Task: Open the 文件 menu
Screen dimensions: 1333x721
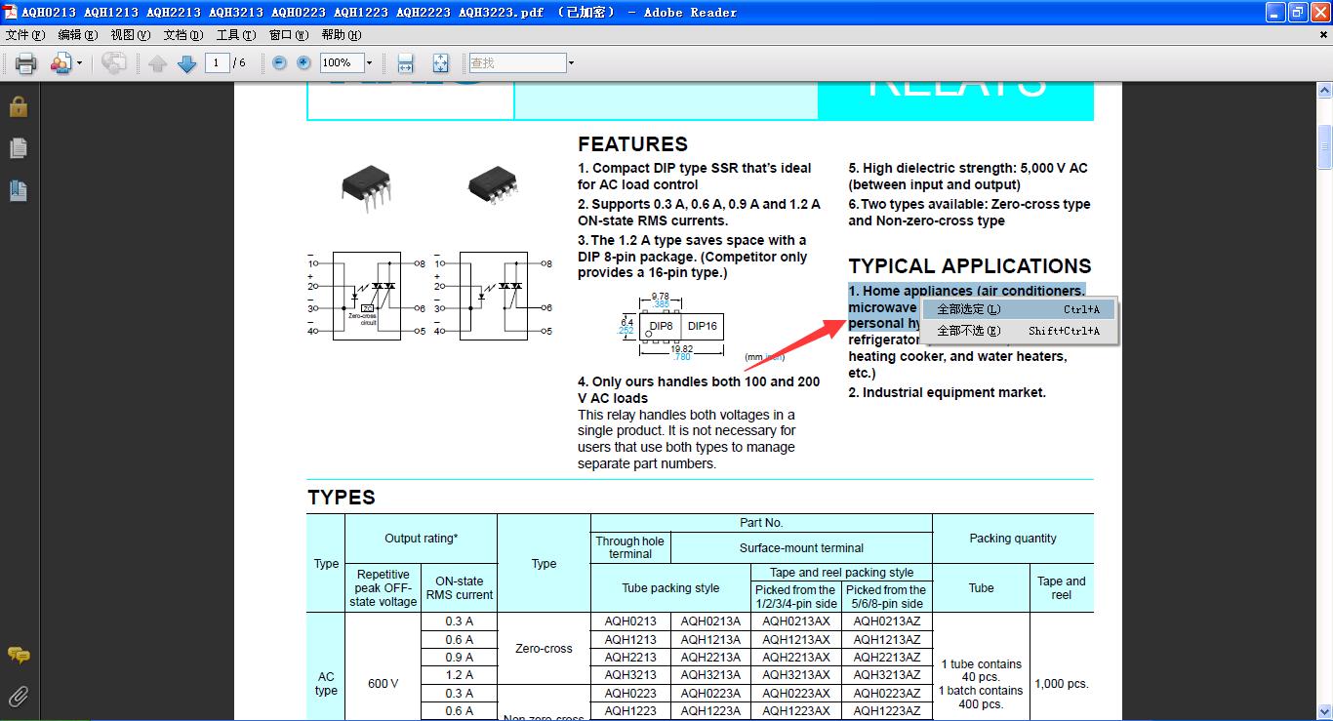Action: point(25,35)
